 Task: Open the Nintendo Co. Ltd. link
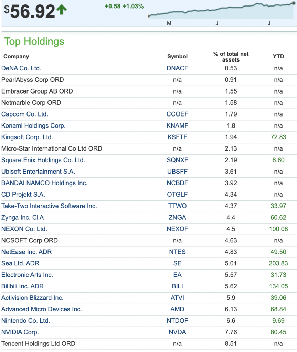[x=25, y=321]
